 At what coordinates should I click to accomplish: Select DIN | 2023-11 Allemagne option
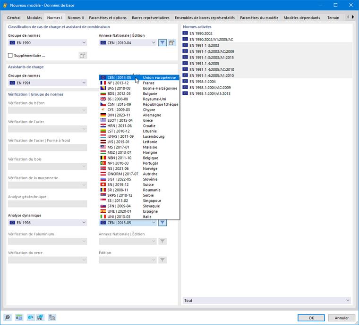139,115
